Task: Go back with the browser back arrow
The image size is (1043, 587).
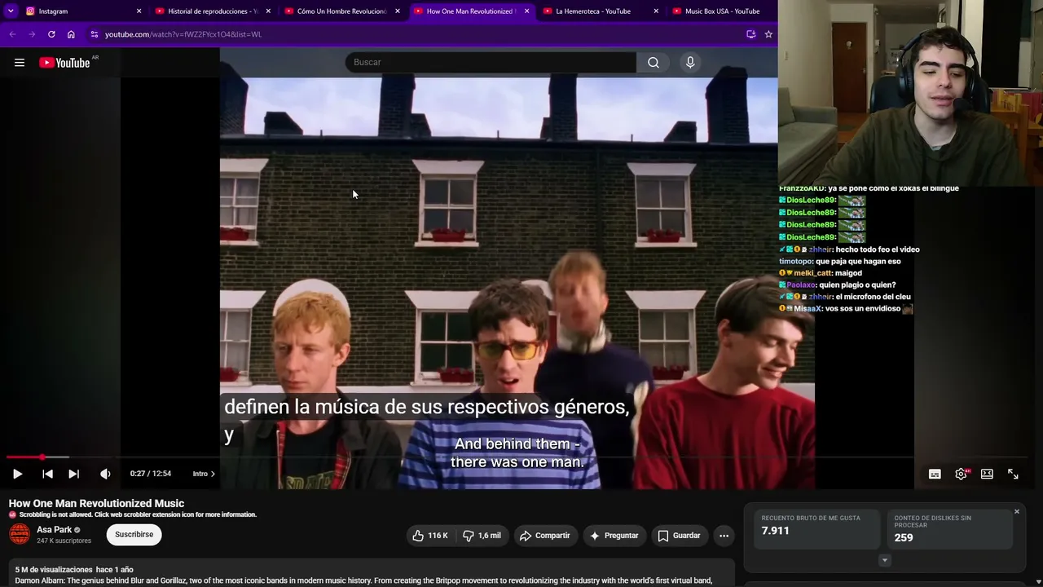Action: click(12, 34)
